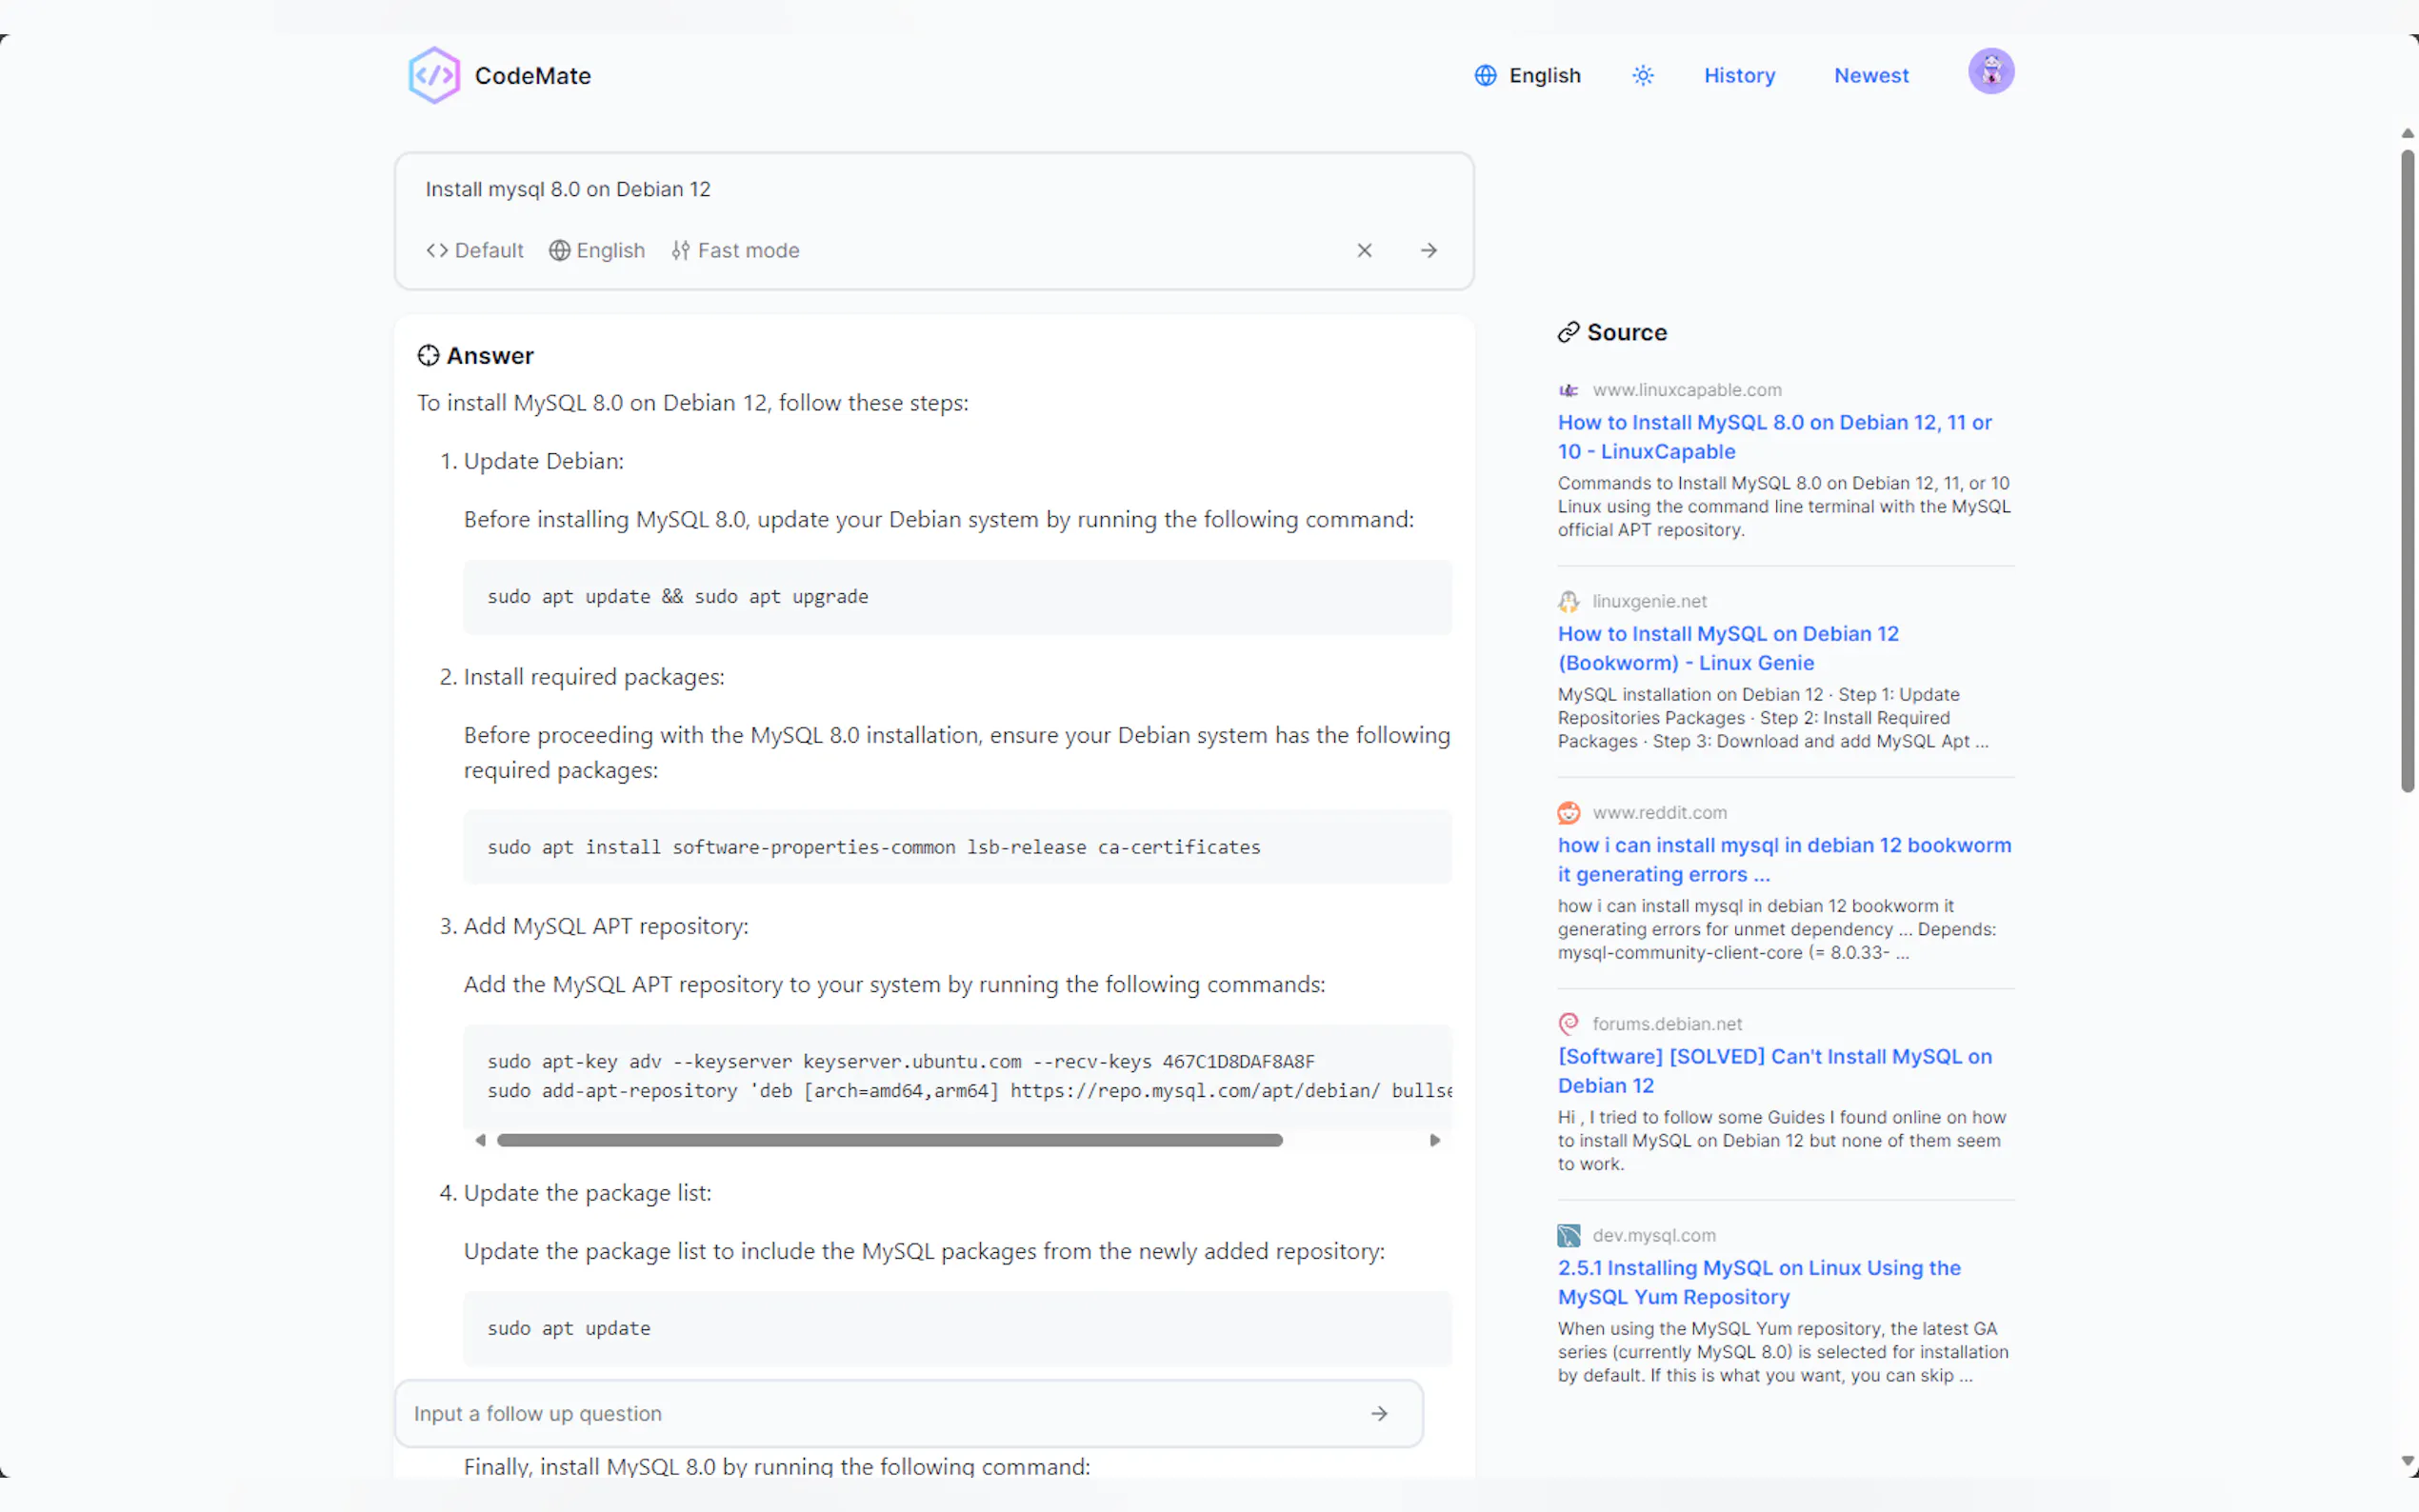Toggle the light/dark theme sun icon

click(x=1642, y=75)
